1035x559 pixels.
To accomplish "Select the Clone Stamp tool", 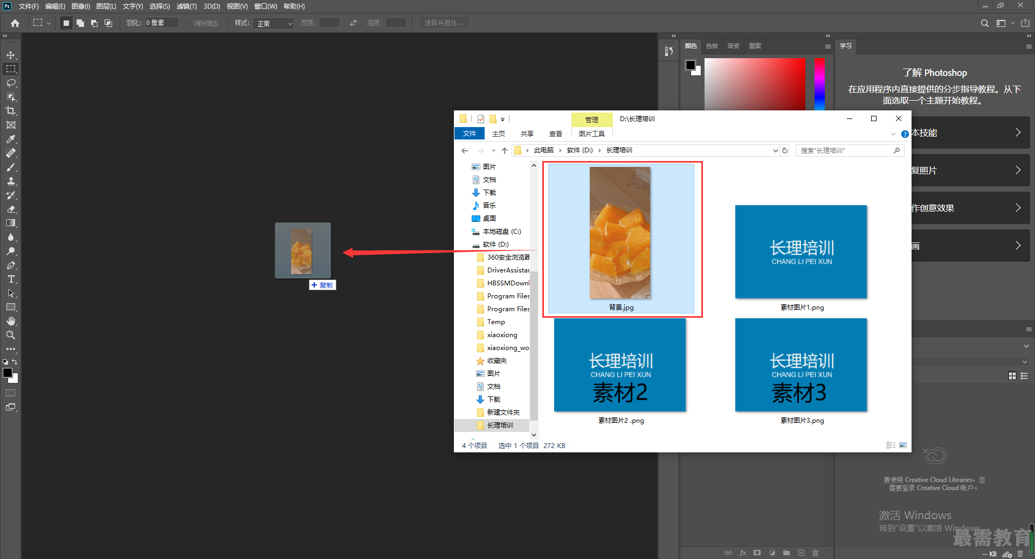I will click(x=11, y=181).
